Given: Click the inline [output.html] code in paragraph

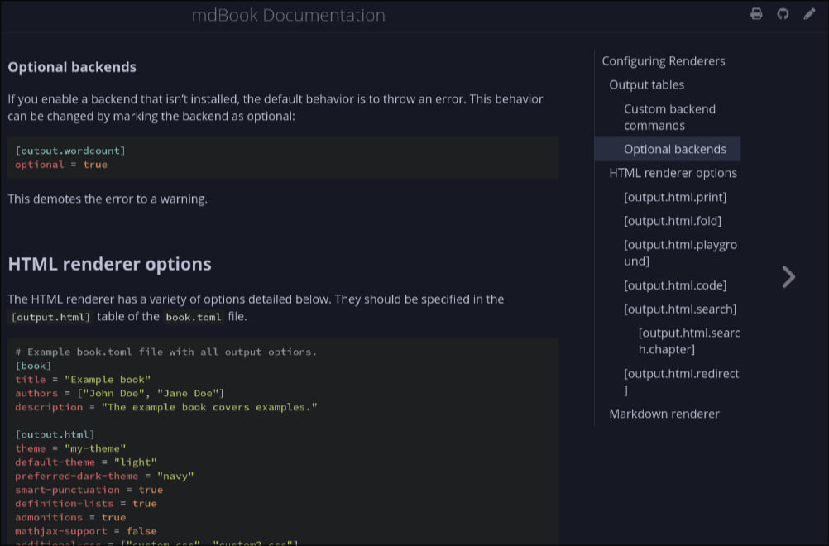Looking at the screenshot, I should click(x=50, y=317).
